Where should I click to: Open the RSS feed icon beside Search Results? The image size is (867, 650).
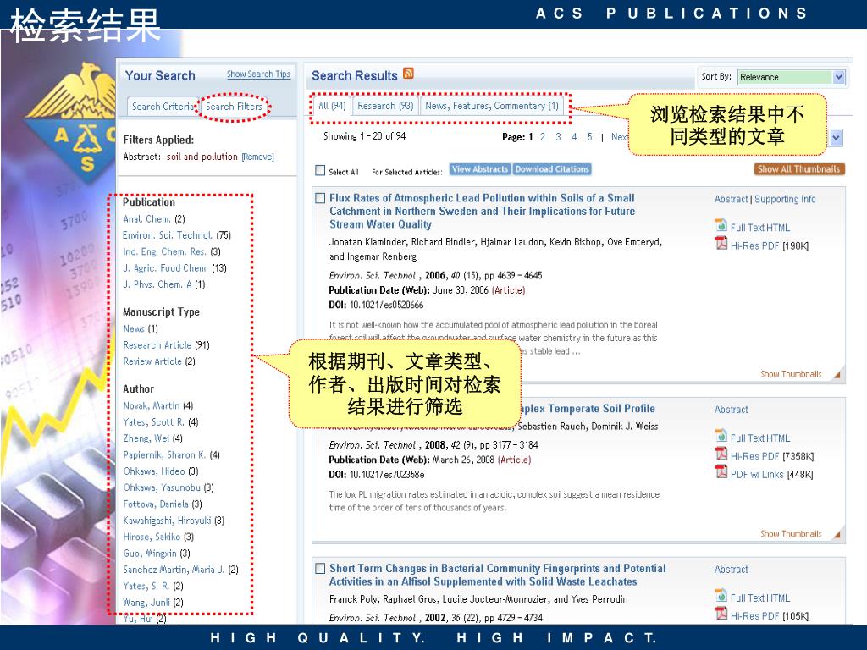[408, 74]
